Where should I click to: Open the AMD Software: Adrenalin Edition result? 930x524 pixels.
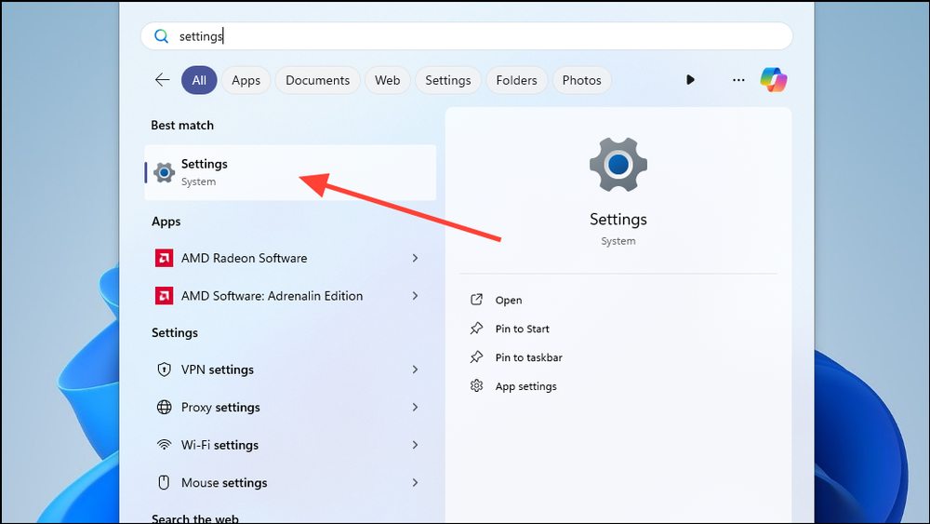pyautogui.click(x=290, y=296)
